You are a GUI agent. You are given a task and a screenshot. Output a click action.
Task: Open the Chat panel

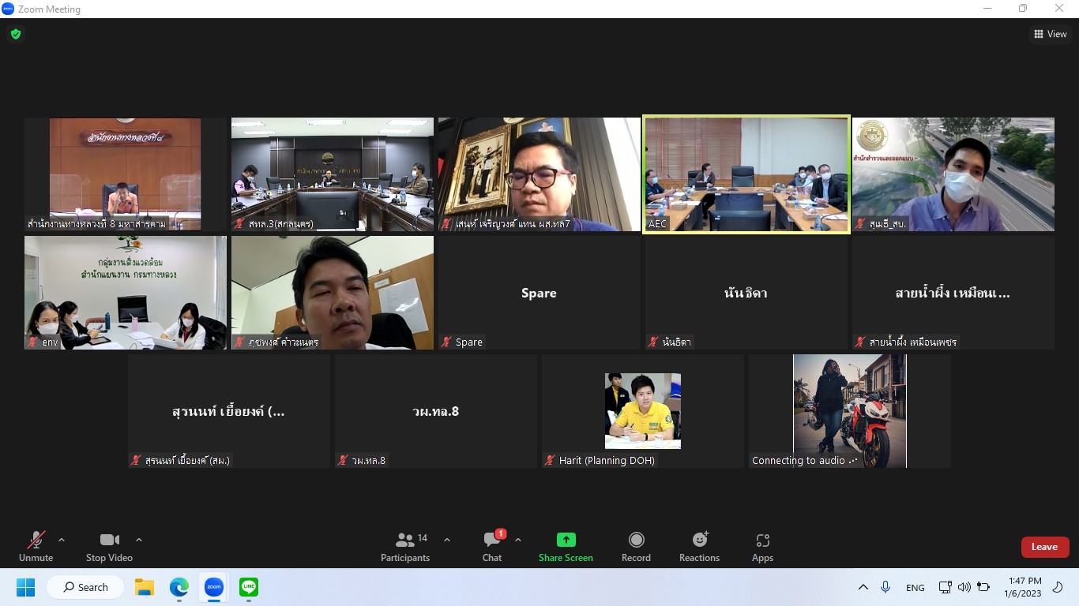click(492, 546)
